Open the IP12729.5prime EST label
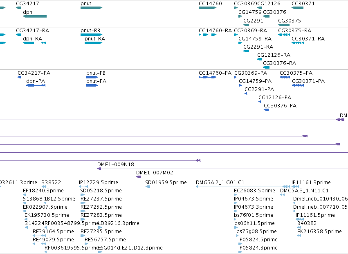348x254 pixels. pos(99,183)
